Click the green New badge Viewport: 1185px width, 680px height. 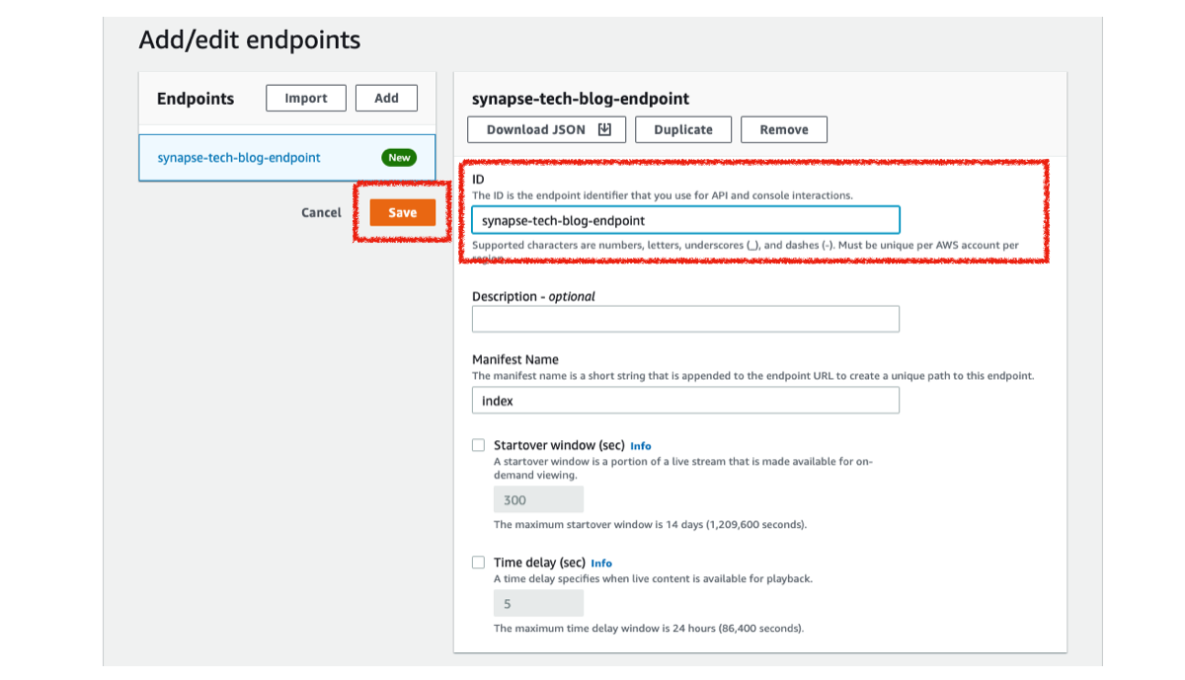(x=399, y=158)
